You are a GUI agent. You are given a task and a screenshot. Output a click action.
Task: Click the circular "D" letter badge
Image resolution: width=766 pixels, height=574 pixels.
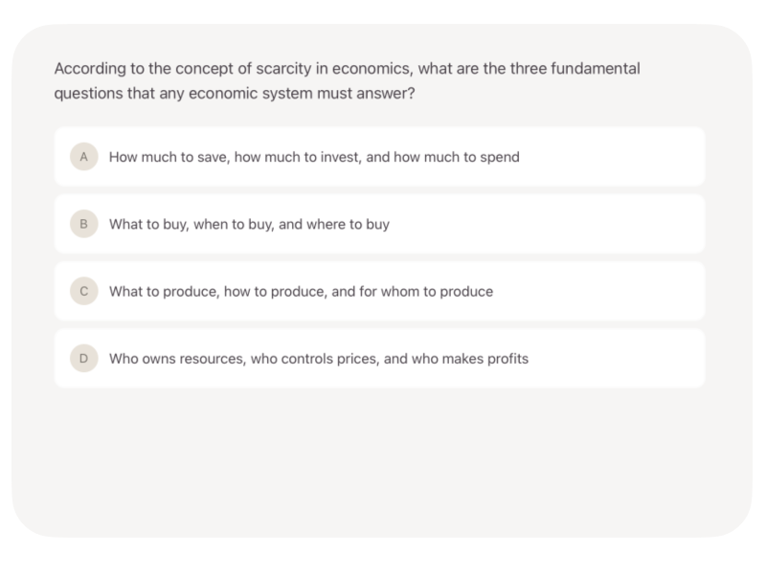(x=84, y=359)
